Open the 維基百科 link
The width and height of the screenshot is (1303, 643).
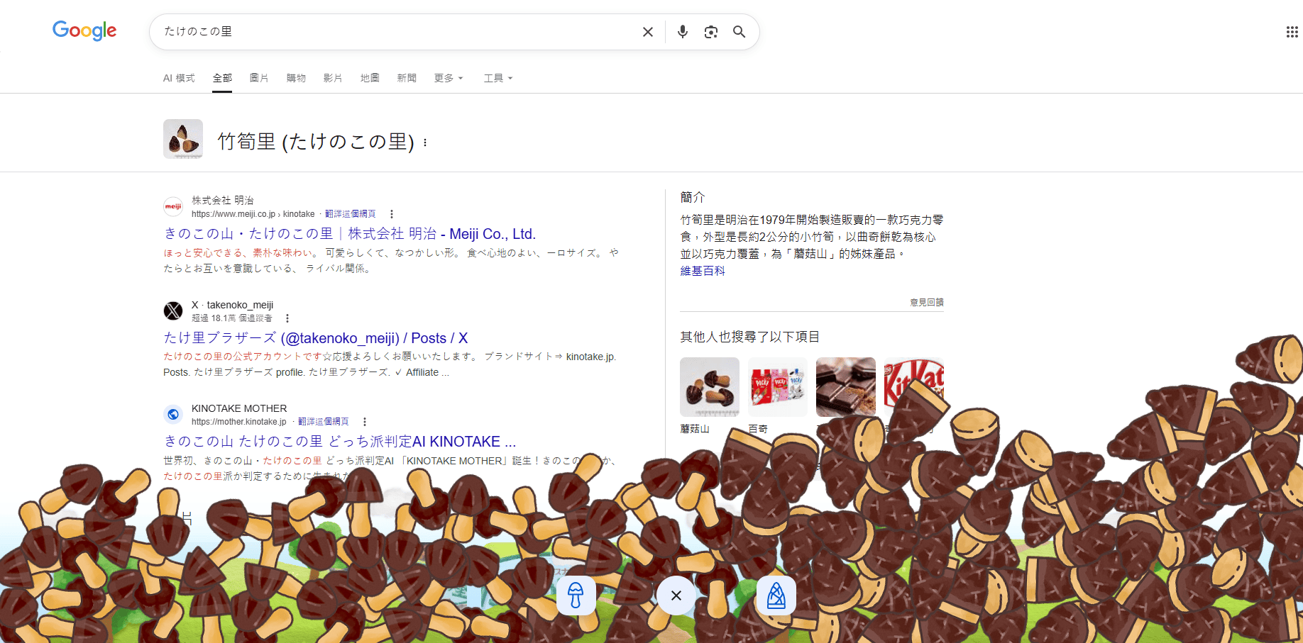(702, 271)
